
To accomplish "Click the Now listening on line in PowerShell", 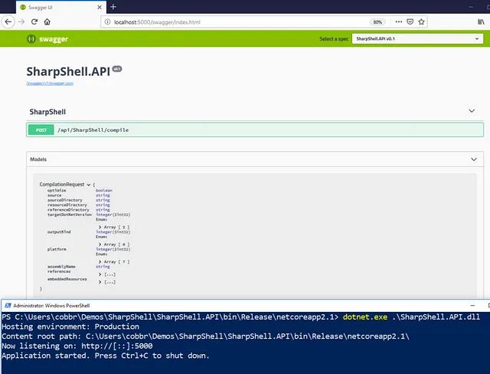I will coord(77,346).
